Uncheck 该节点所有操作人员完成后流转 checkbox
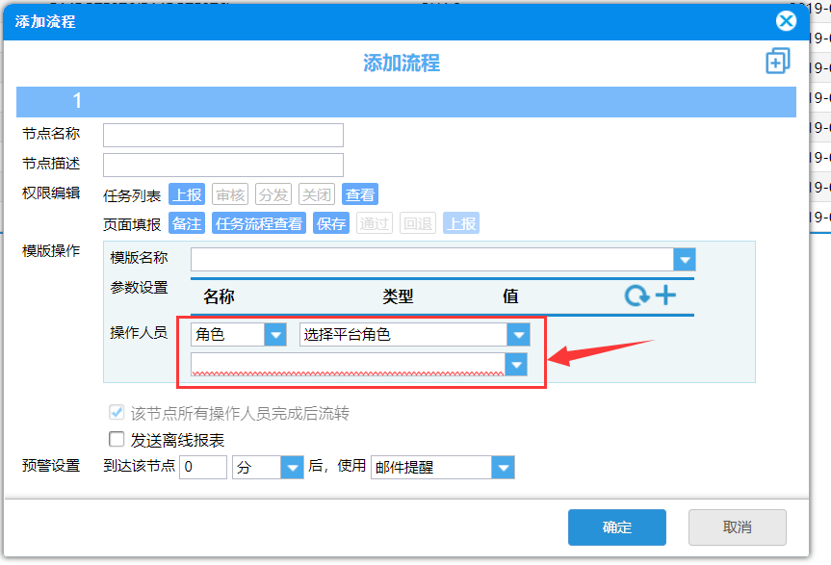Screen dimensions: 831x565 (x=117, y=412)
